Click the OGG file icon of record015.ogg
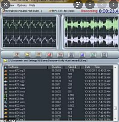The image size is (119, 122). pyautogui.click(x=6, y=81)
